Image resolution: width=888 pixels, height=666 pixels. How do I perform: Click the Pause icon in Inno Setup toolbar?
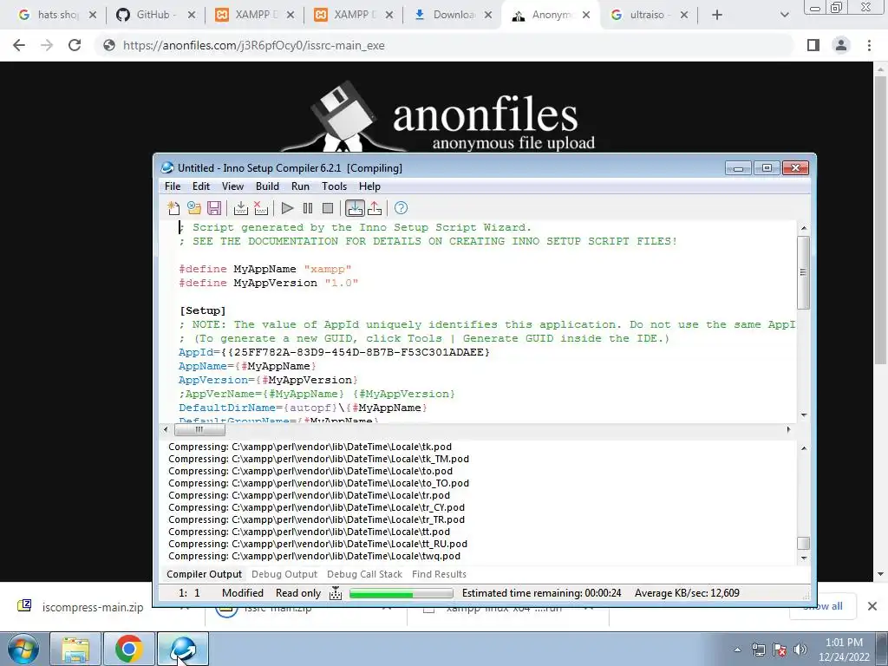coord(308,208)
